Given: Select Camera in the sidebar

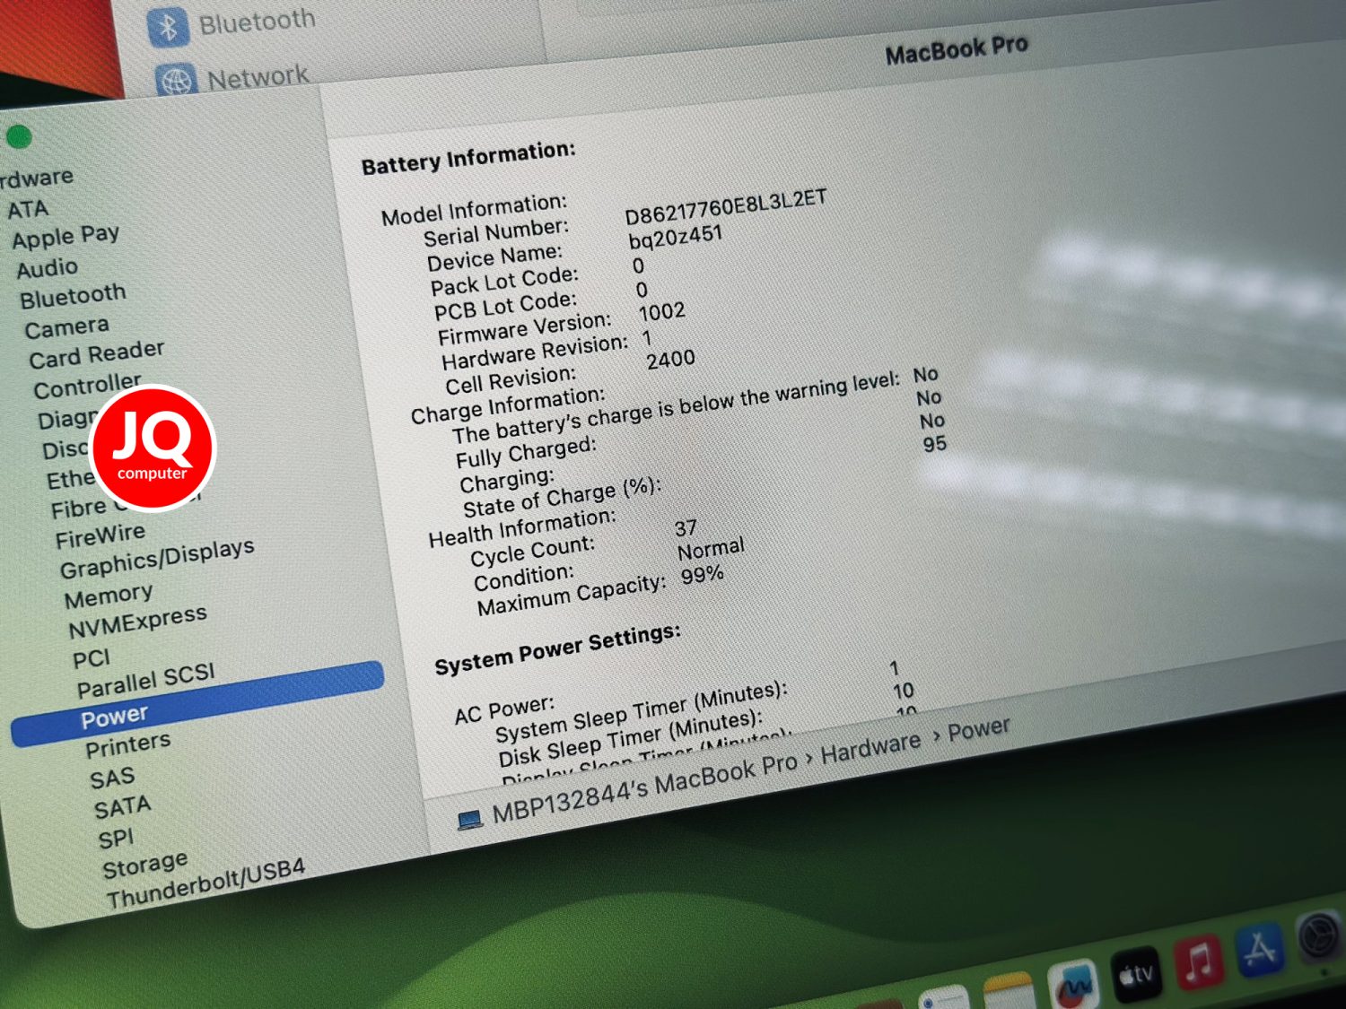Looking at the screenshot, I should click(66, 328).
